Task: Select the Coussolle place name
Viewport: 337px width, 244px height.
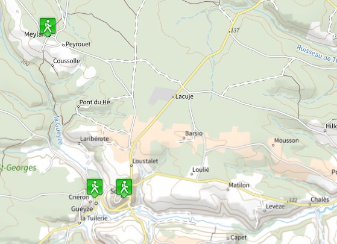Action: pyautogui.click(x=66, y=61)
